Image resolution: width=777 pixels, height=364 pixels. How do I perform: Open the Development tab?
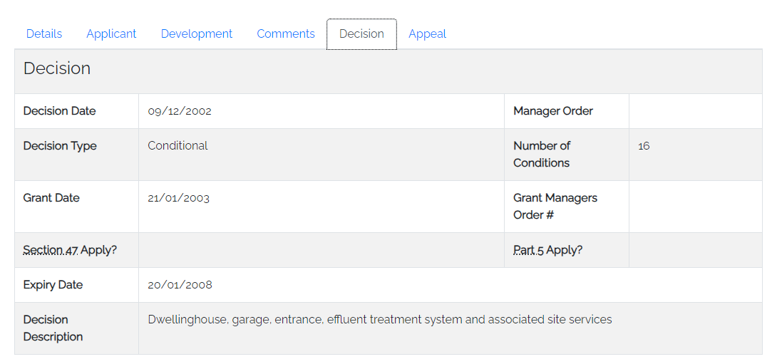click(x=196, y=33)
